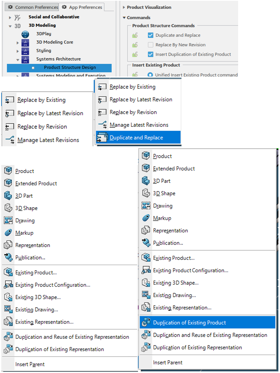Click Publication icon in the right insert menu
The width and height of the screenshot is (280, 373).
(146, 243)
